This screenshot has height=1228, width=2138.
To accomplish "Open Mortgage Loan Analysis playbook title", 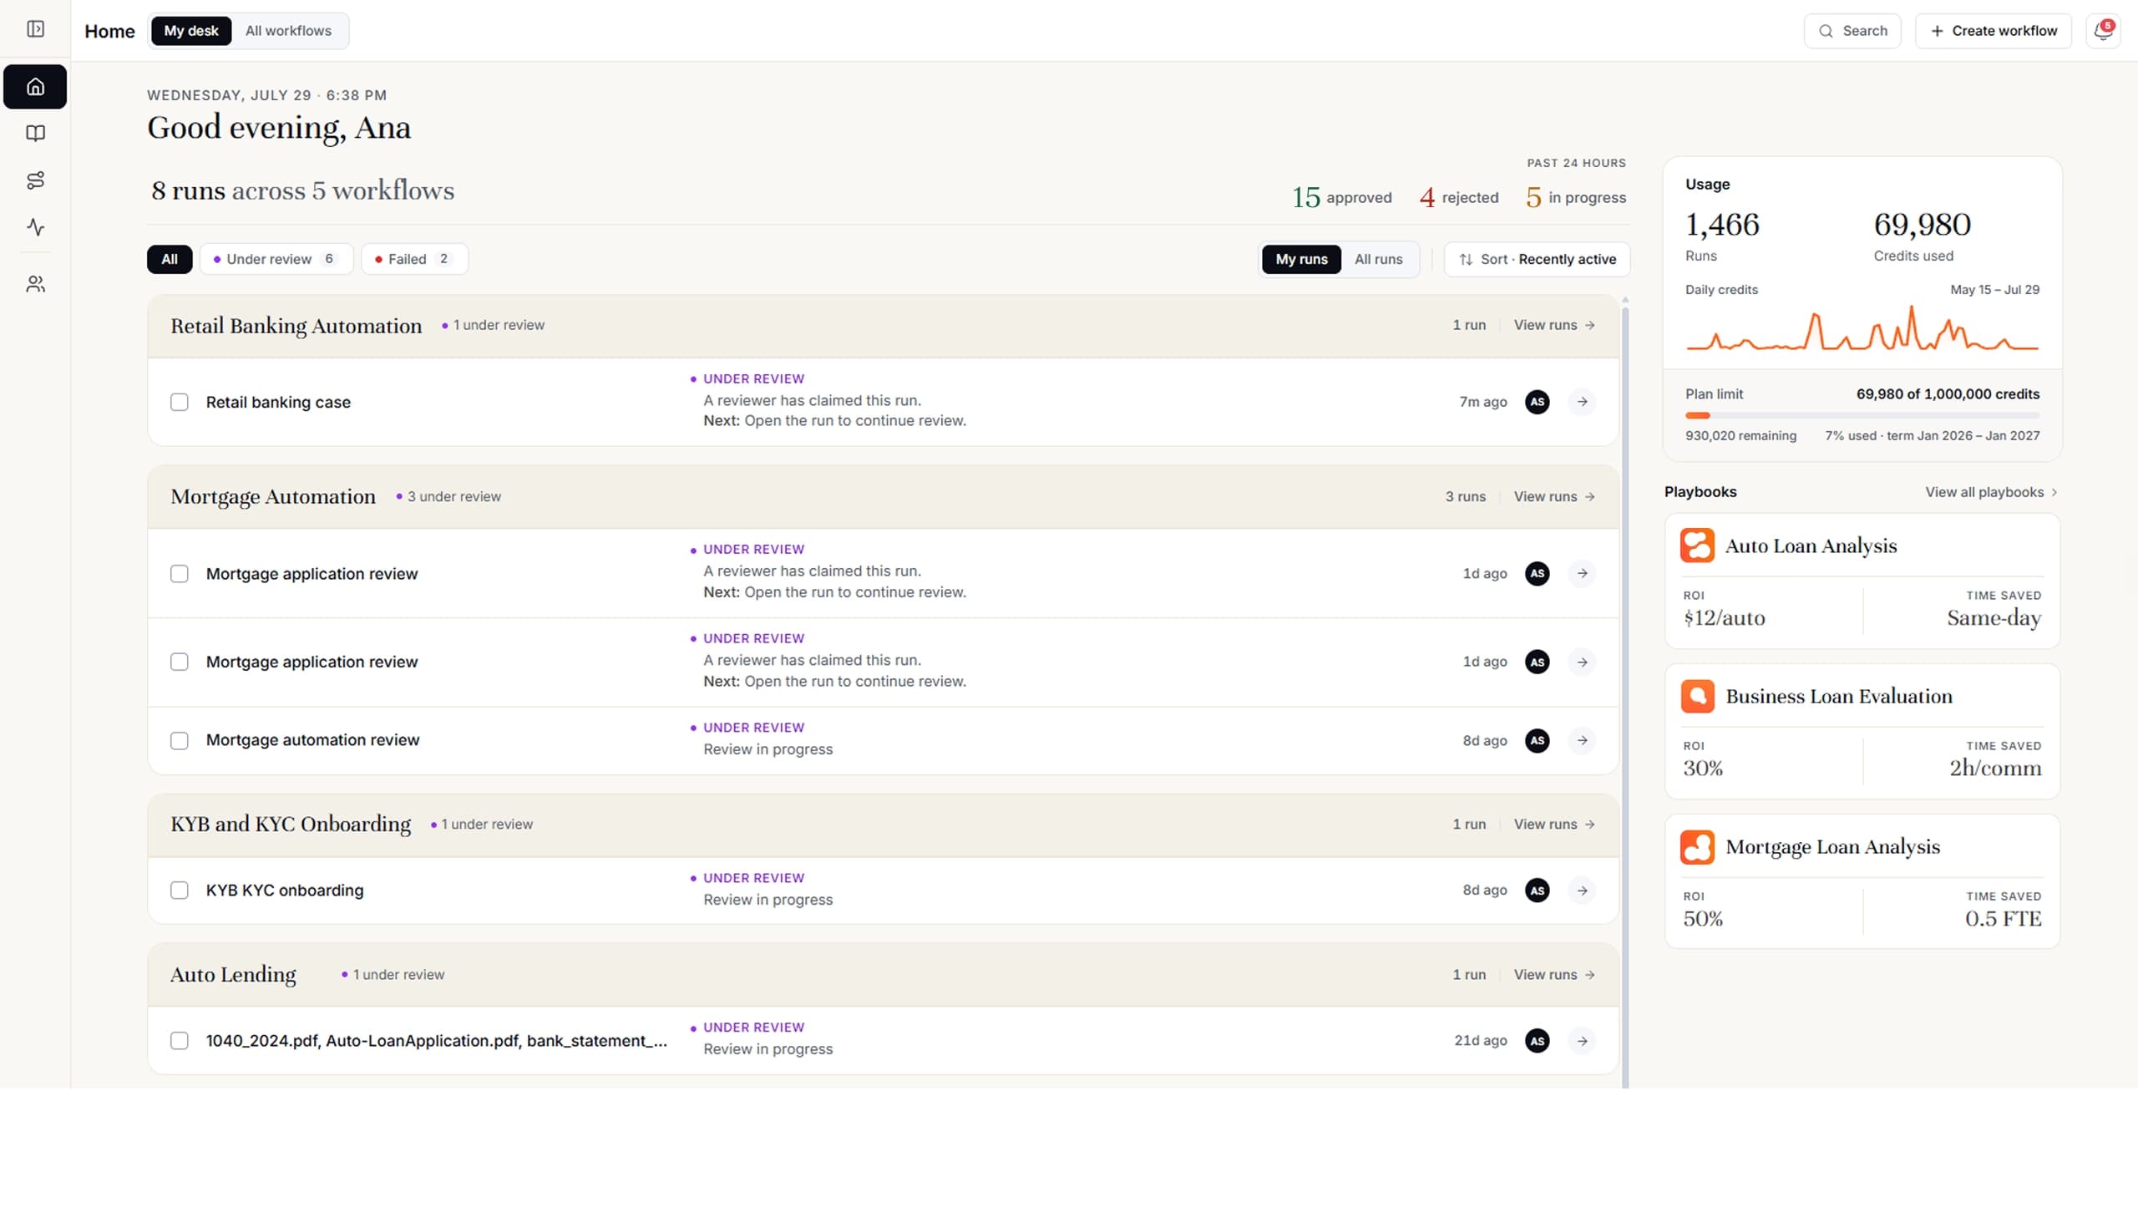I will [1833, 847].
